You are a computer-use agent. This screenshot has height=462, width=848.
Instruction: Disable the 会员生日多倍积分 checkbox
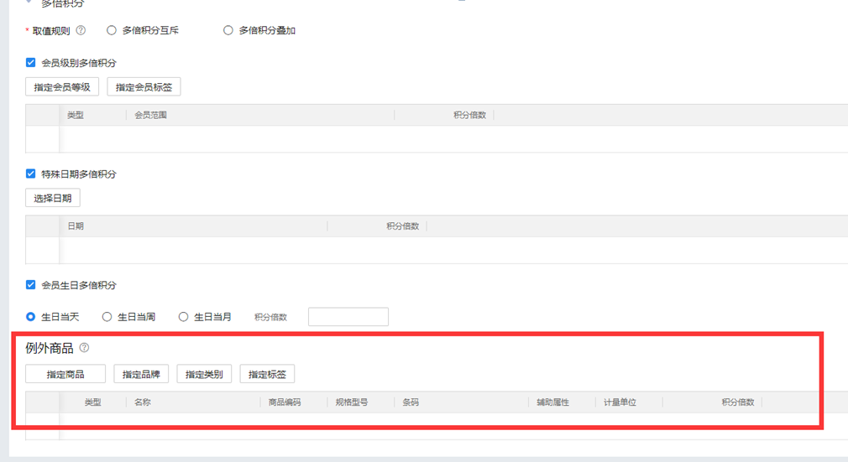point(31,285)
